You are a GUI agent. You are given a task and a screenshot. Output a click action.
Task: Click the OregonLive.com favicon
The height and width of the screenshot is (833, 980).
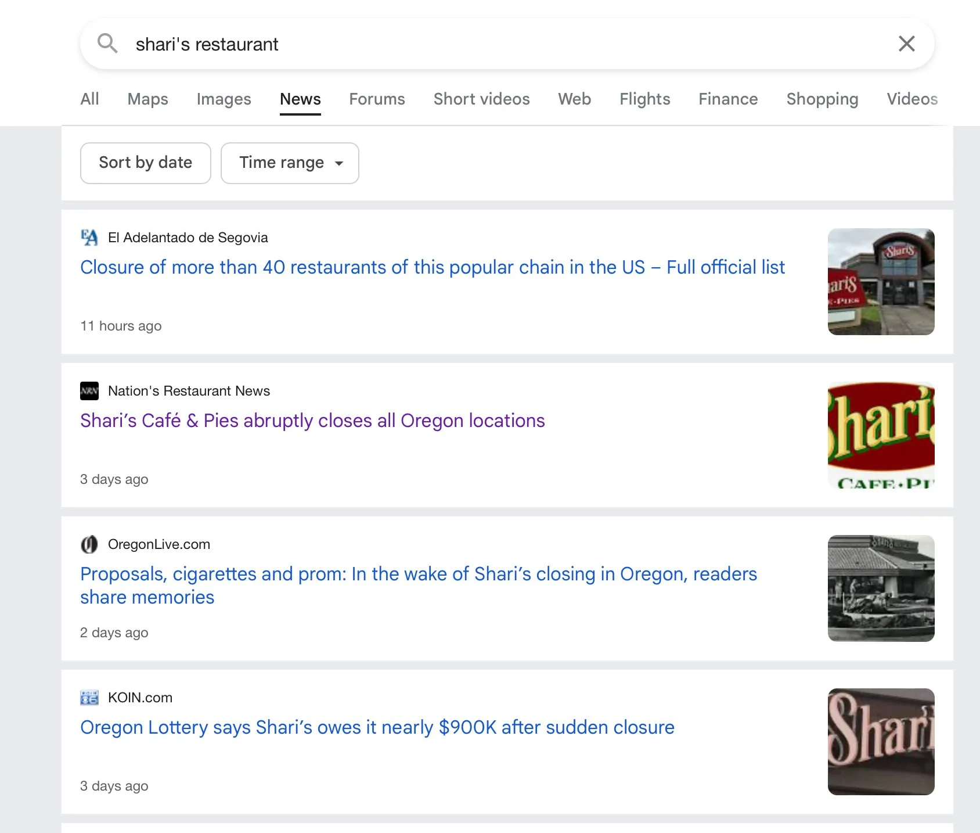click(89, 544)
